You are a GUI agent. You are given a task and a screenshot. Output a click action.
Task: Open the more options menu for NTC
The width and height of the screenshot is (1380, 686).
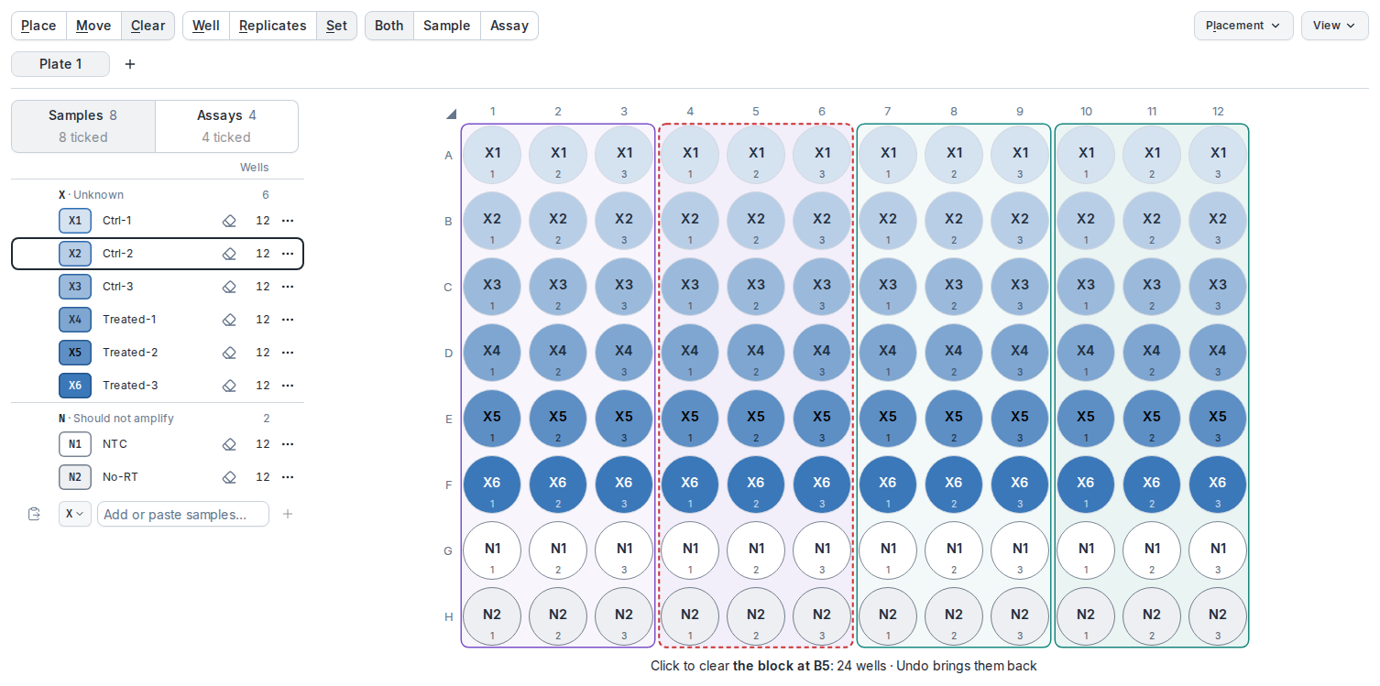click(288, 444)
